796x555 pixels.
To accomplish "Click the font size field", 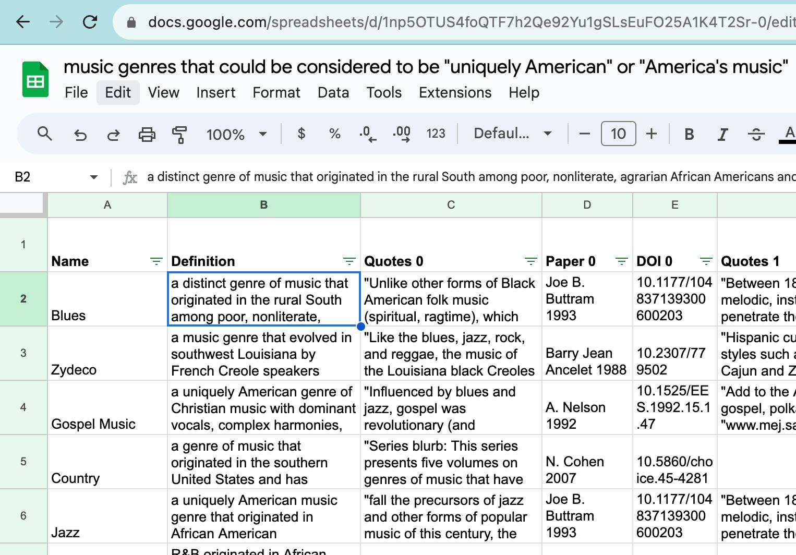I will 618,134.
